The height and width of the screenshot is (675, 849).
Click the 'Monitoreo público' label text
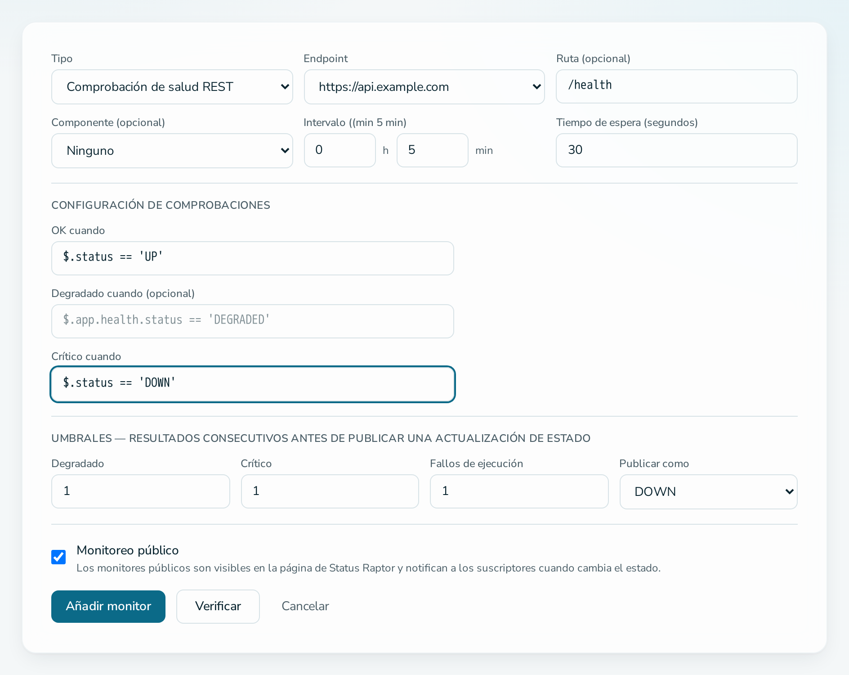(128, 550)
